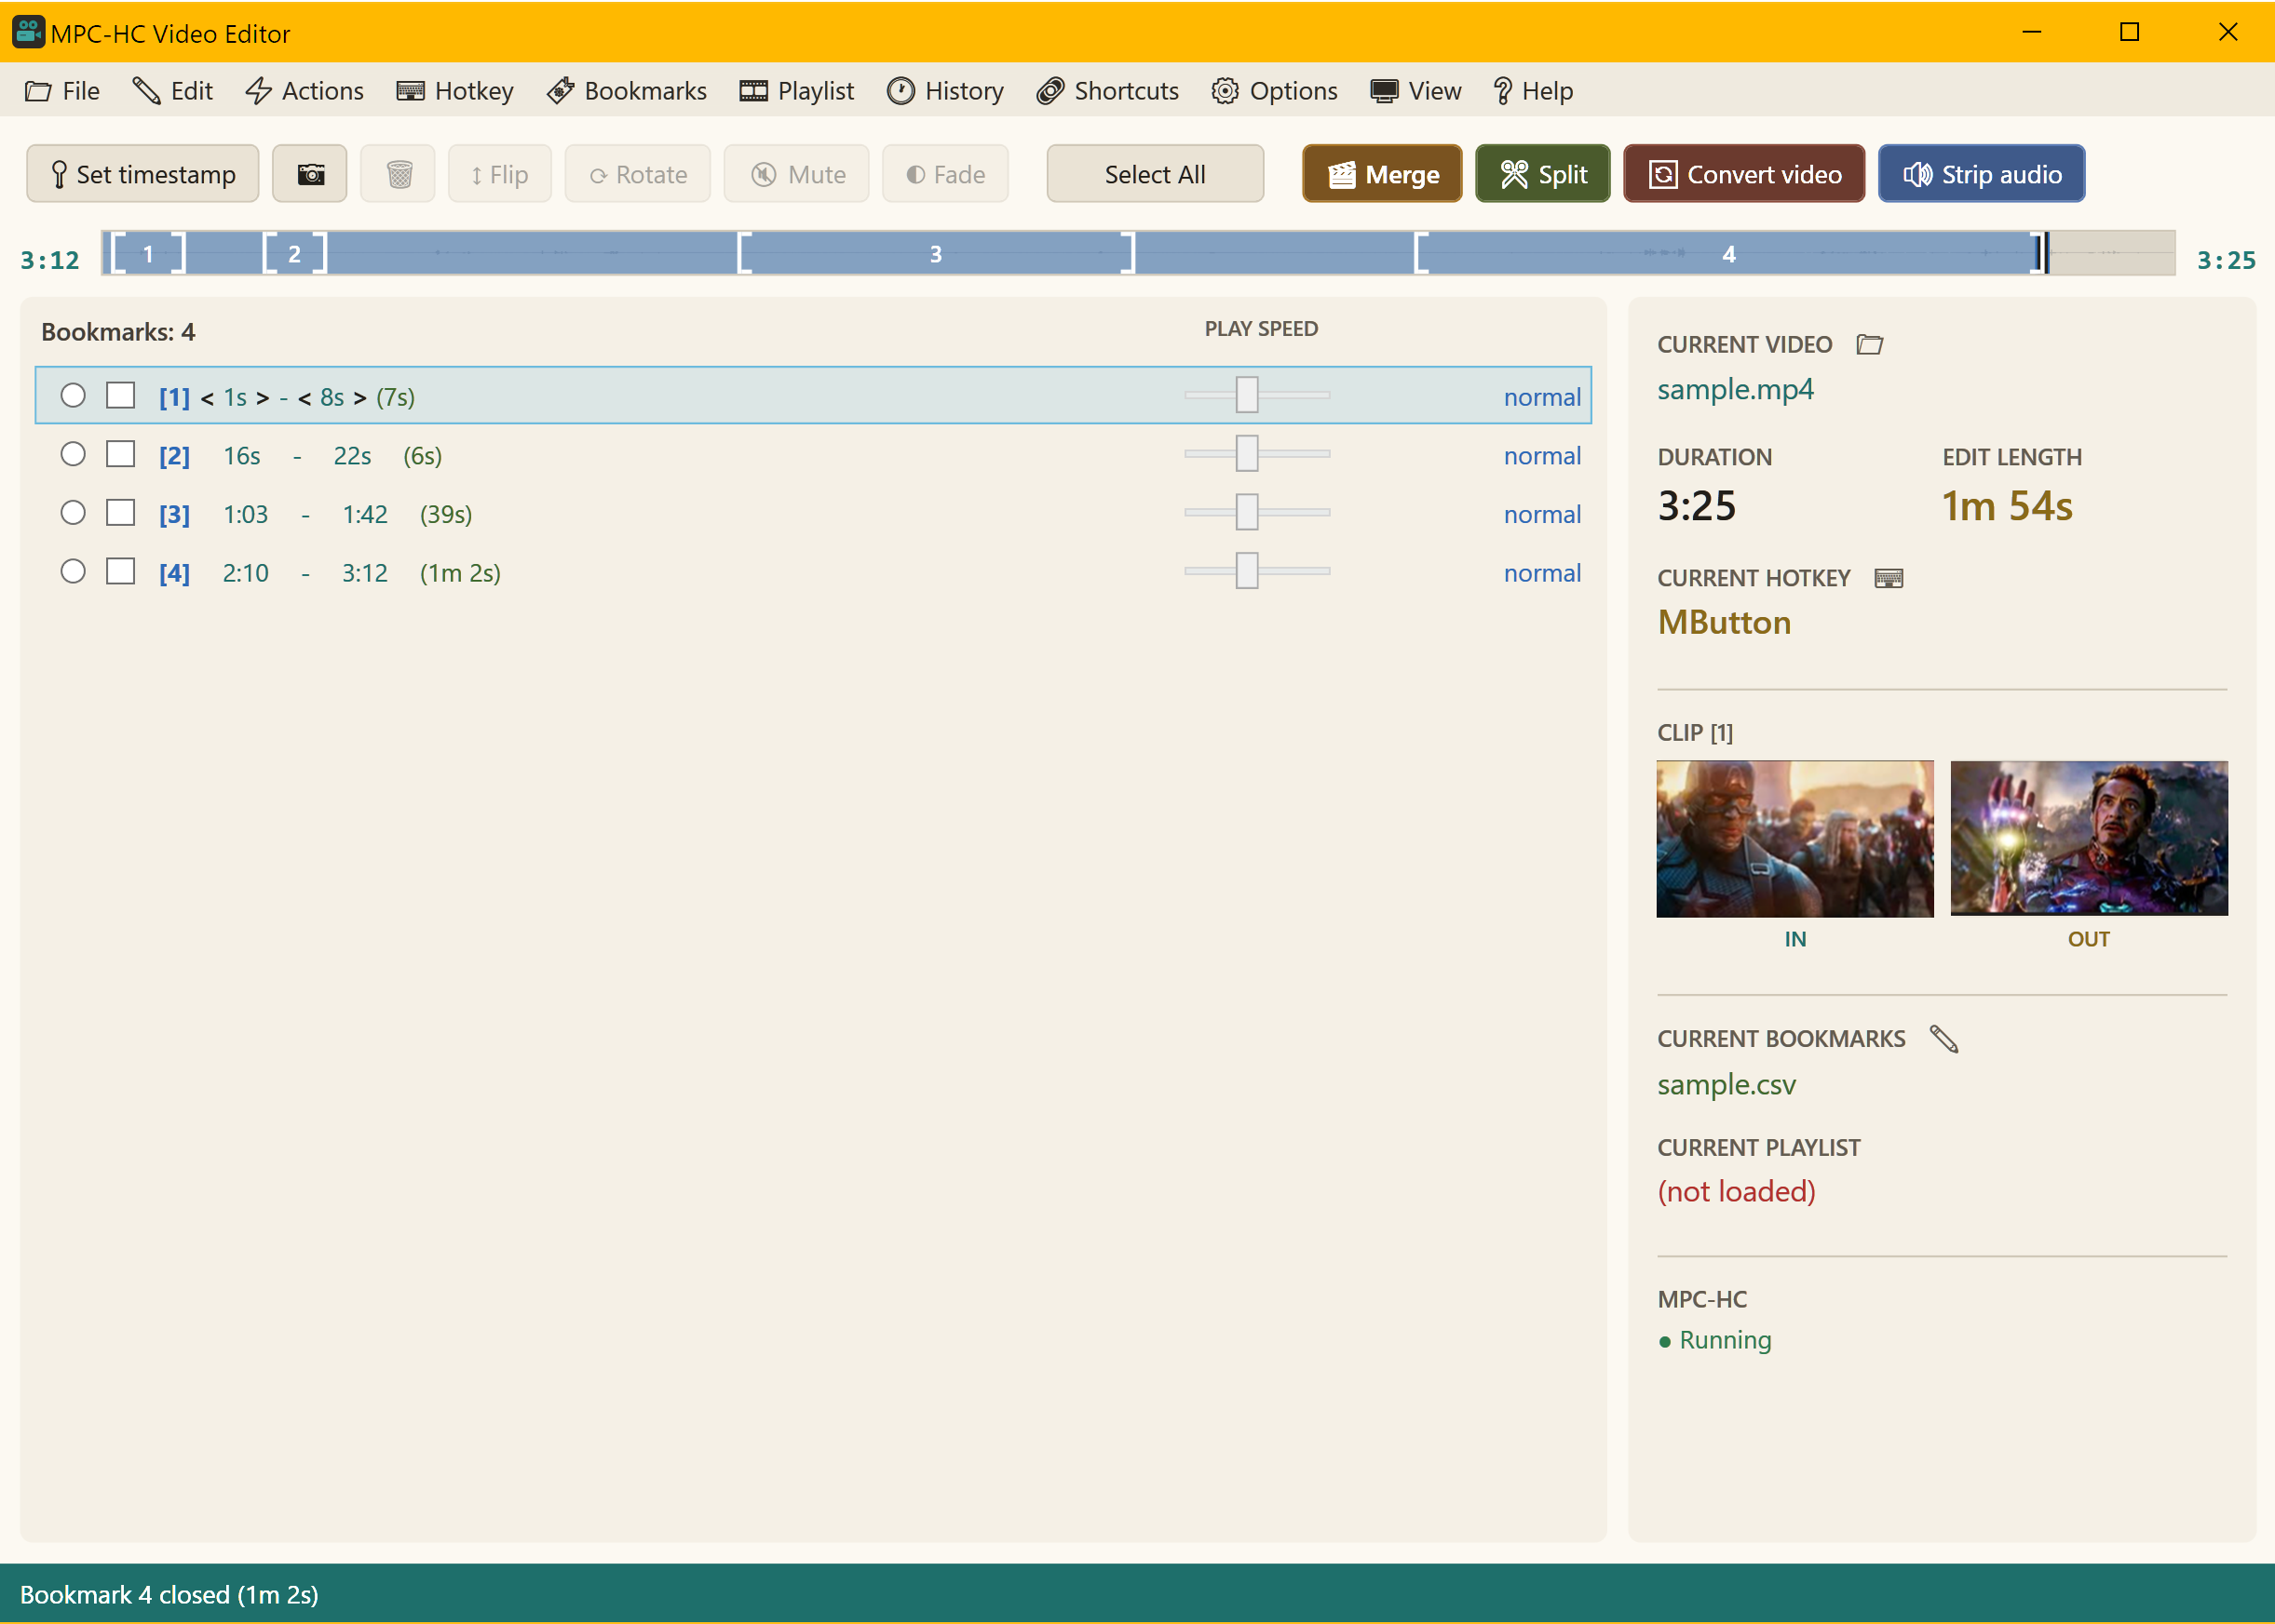Click the sample.csv bookmarks file name
Image resolution: width=2275 pixels, height=1624 pixels.
[1726, 1085]
